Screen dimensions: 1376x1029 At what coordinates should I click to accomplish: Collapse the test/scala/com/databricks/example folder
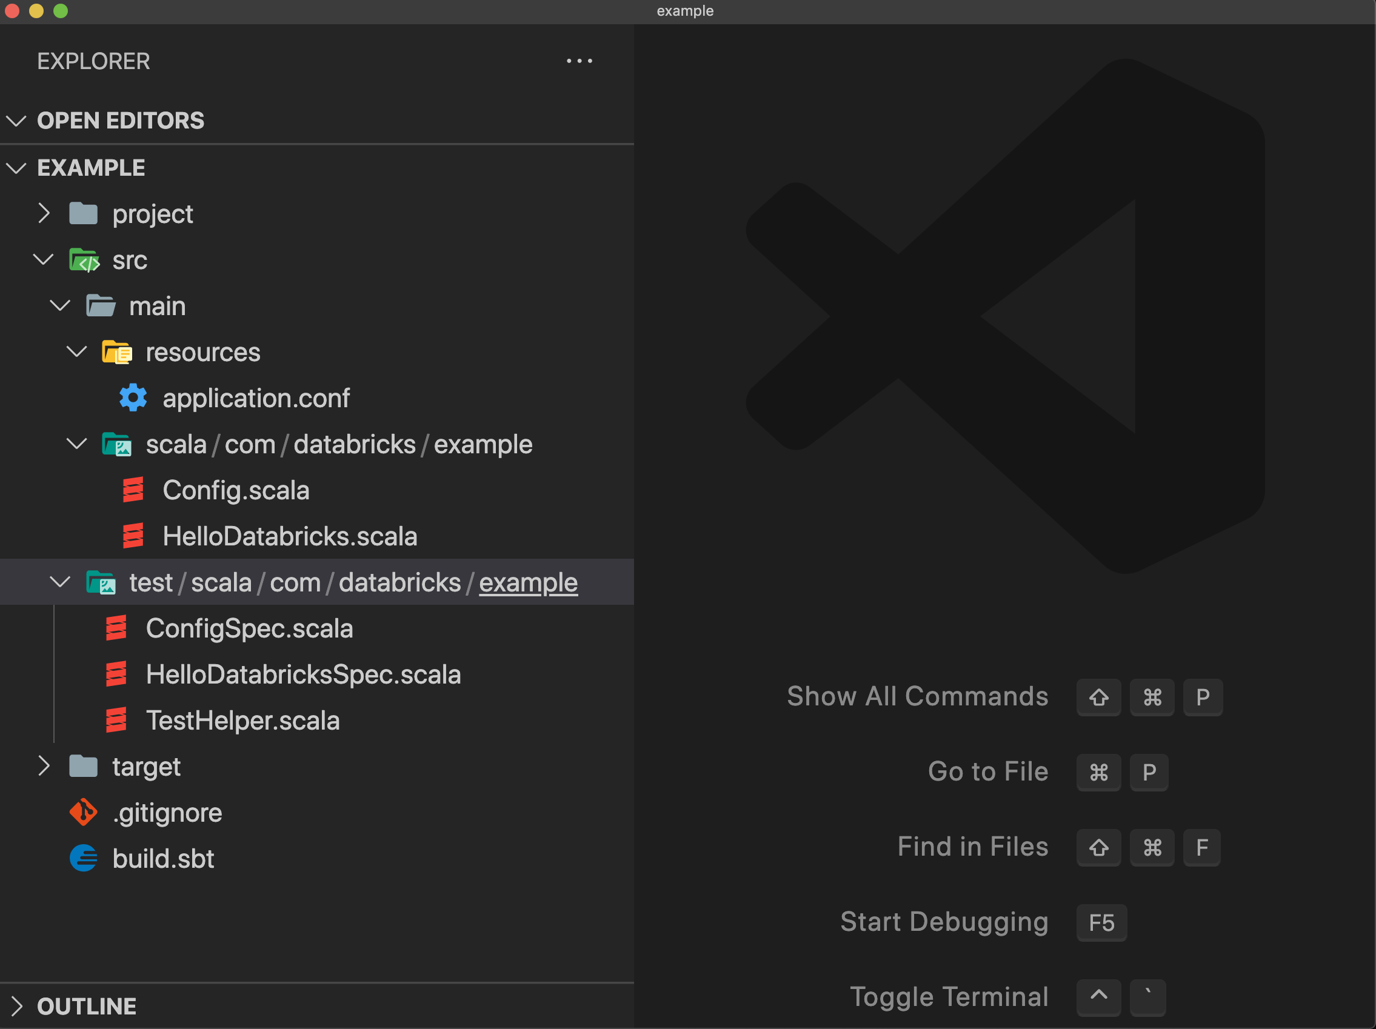coord(61,582)
